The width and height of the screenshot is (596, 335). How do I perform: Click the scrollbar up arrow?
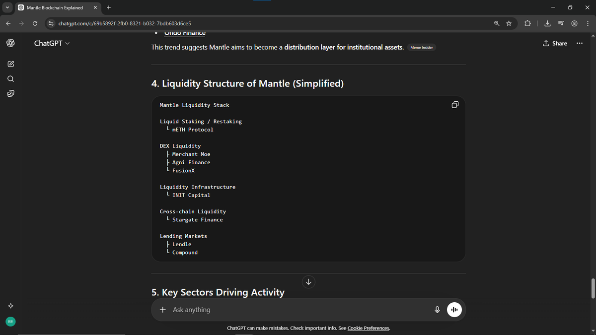pyautogui.click(x=593, y=35)
